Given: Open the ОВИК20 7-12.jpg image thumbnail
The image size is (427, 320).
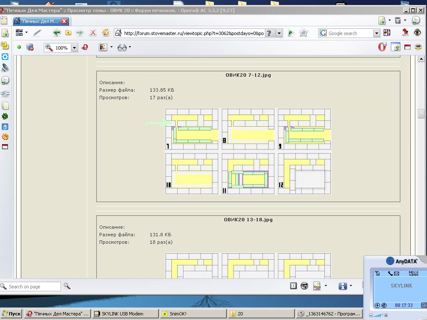Looking at the screenshot, I should (248, 151).
